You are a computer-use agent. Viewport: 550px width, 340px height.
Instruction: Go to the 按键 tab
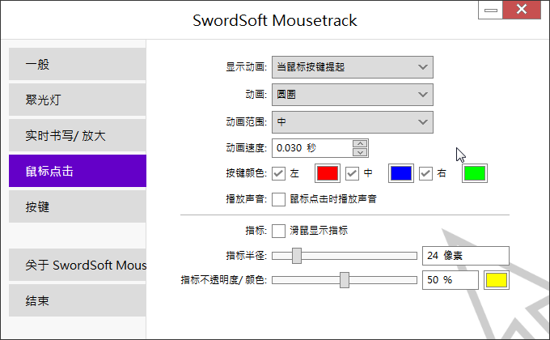pos(77,206)
